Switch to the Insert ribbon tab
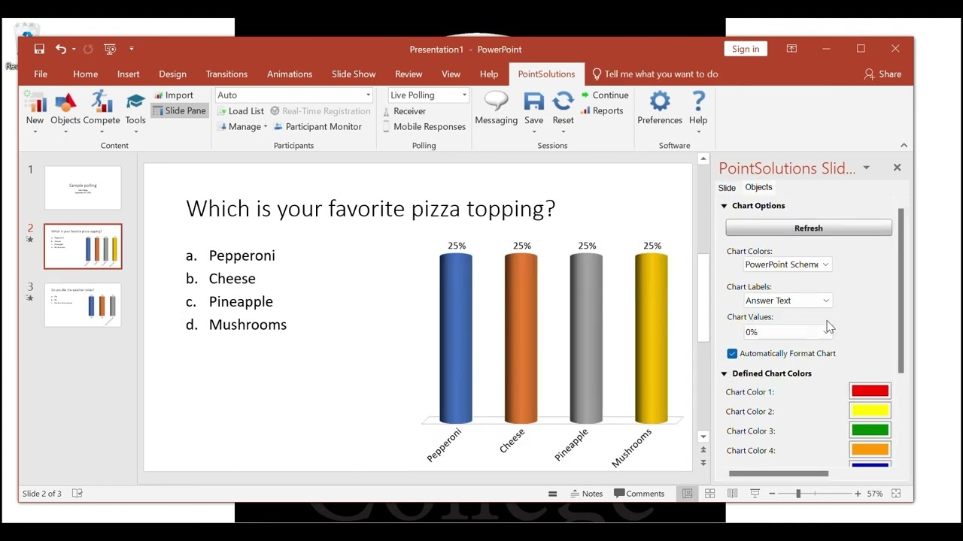The image size is (963, 541). (129, 74)
